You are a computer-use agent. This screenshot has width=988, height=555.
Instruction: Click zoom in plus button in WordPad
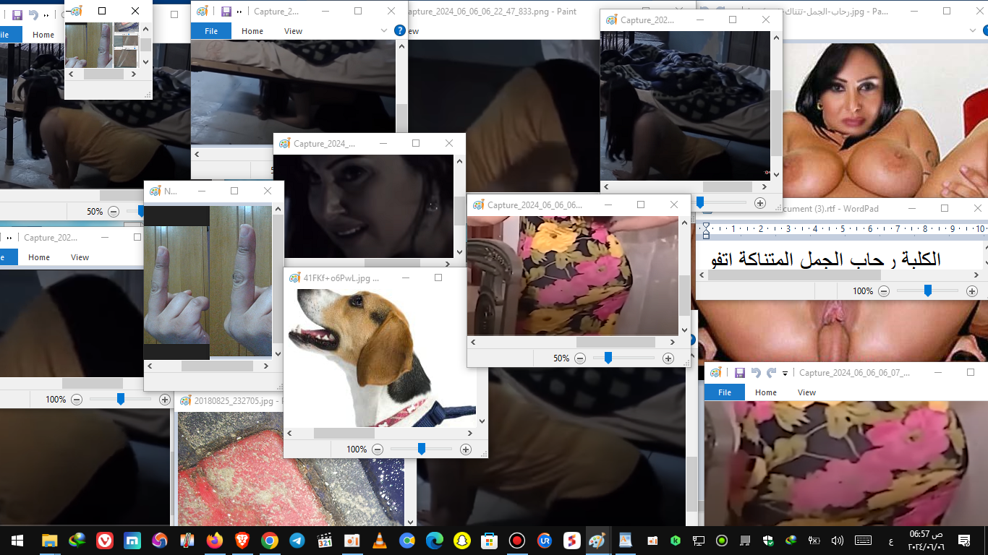tap(972, 291)
